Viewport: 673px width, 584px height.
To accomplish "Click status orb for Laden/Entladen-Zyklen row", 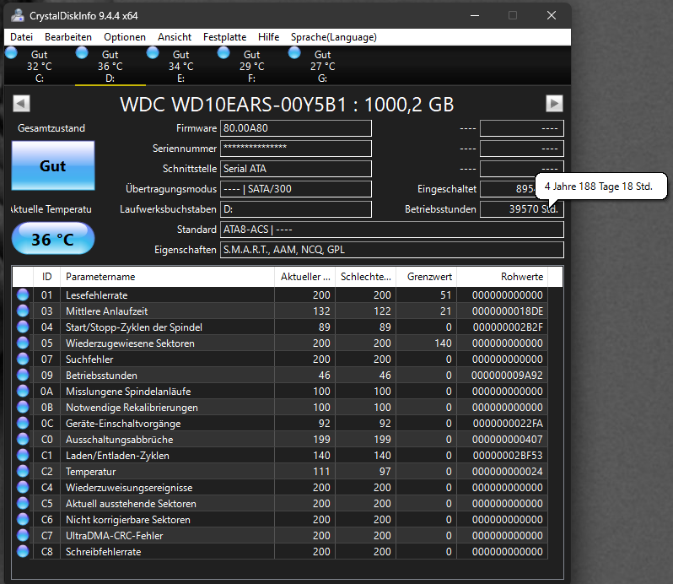I will 23,455.
